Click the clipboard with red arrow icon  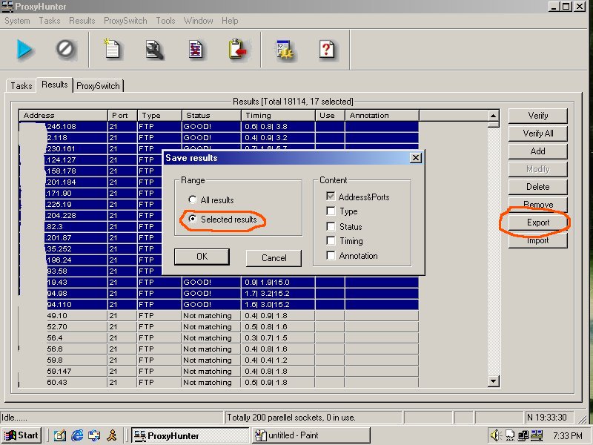click(x=236, y=50)
